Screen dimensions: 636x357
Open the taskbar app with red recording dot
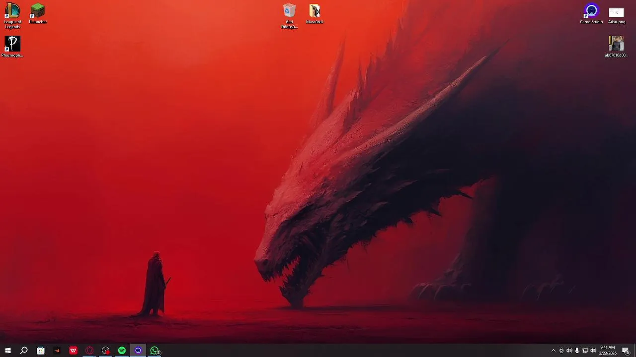(106, 351)
